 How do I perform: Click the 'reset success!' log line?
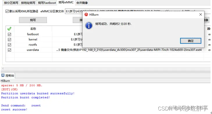14,110
